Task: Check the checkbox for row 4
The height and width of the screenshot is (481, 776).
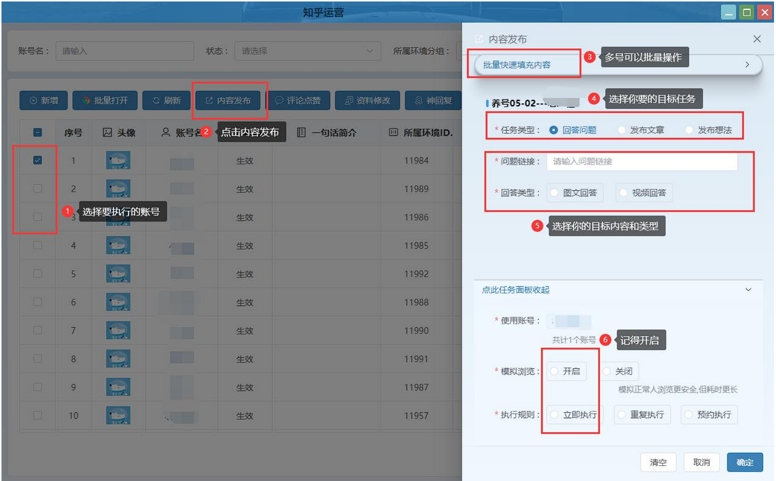Action: [38, 245]
